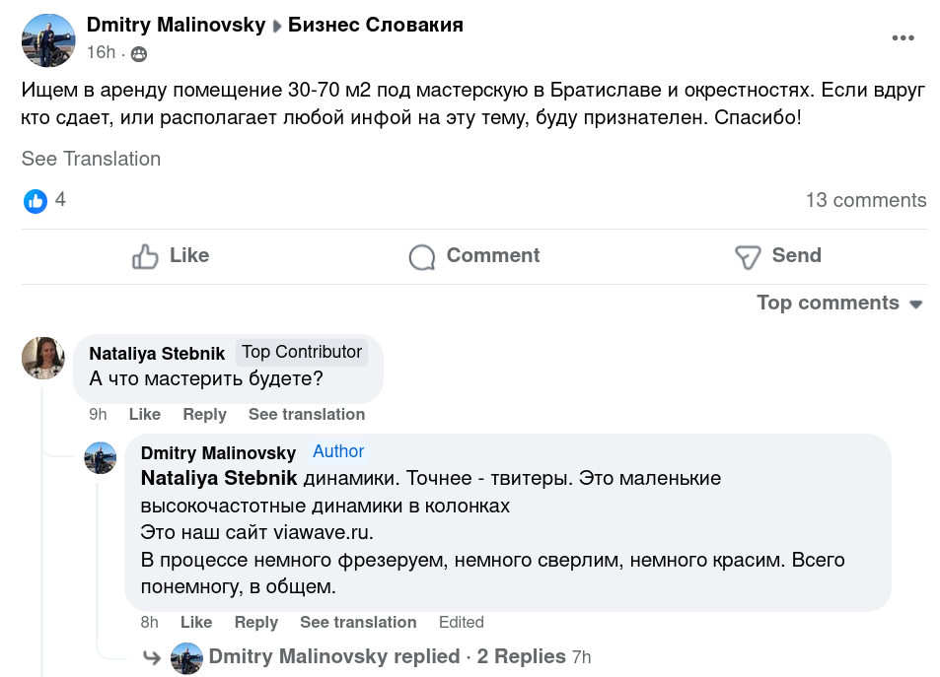Click the thumbs-up Like button on the post
The width and height of the screenshot is (940, 677).
coord(171,256)
